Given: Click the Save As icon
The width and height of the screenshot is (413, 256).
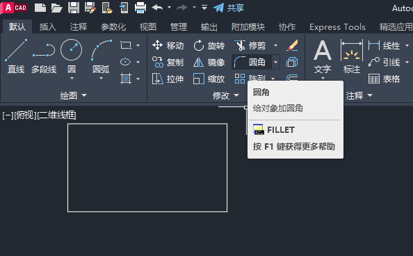Looking at the screenshot, I should click(90, 8).
